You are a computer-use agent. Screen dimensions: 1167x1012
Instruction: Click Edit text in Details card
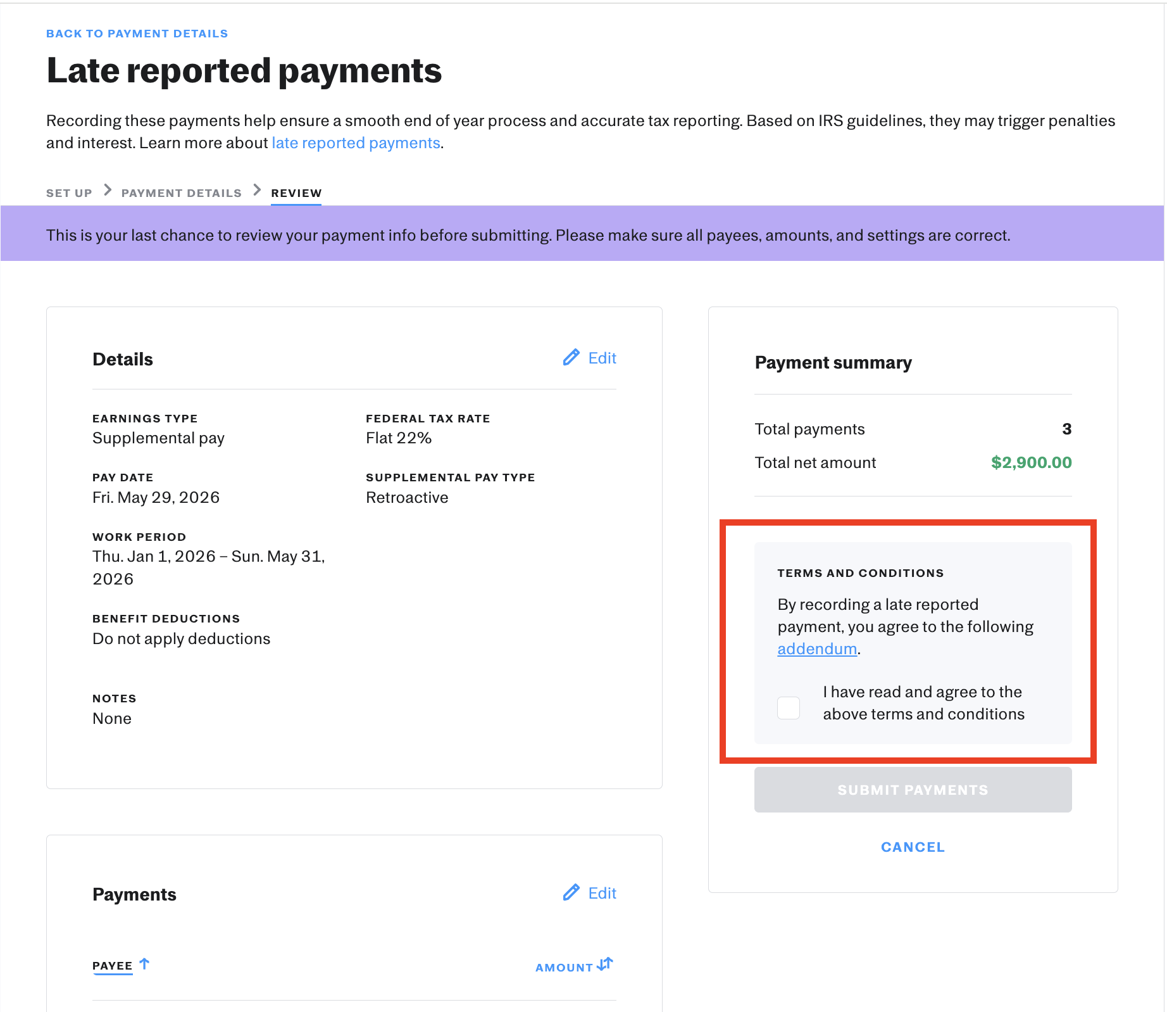click(602, 358)
